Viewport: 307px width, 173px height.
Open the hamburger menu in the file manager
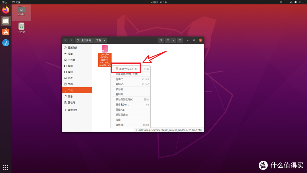(180, 40)
